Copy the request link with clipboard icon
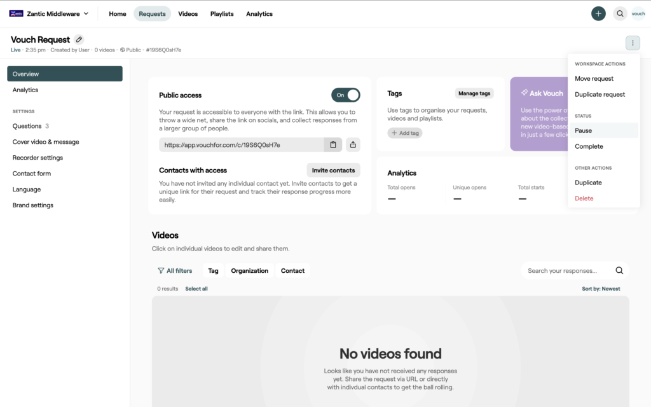 333,144
